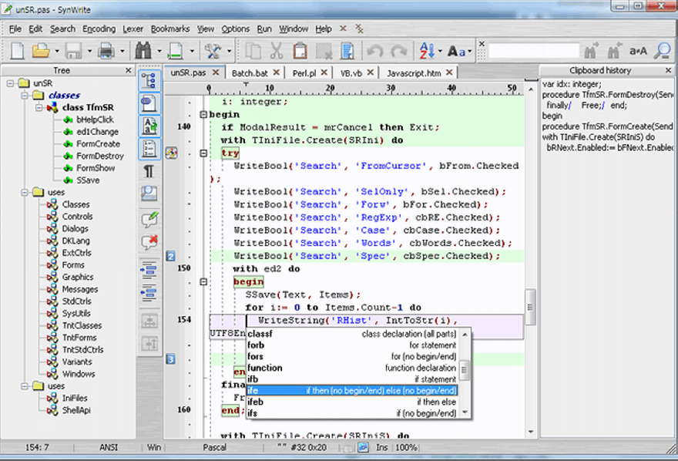
Task: Click the magnifier icon right of search field
Action: (x=662, y=52)
